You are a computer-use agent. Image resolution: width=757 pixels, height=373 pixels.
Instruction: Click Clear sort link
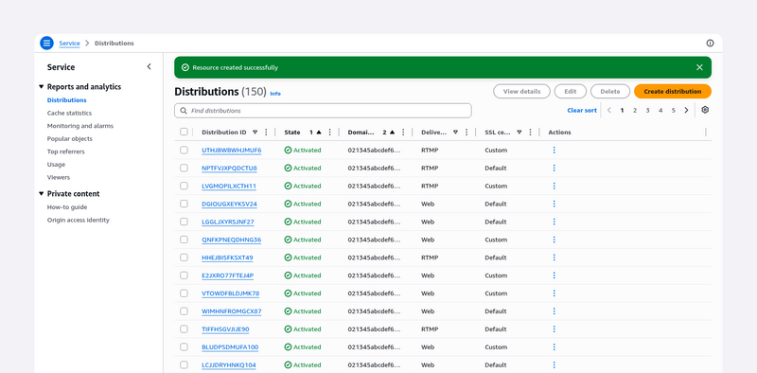(582, 110)
